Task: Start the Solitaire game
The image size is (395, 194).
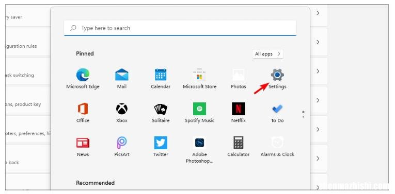Action: click(161, 112)
